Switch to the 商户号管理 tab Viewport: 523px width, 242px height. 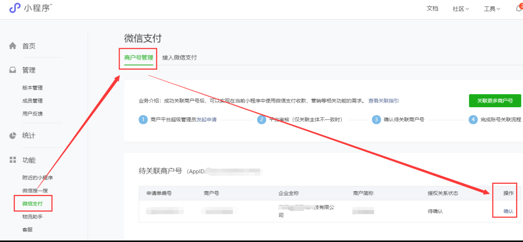click(139, 57)
